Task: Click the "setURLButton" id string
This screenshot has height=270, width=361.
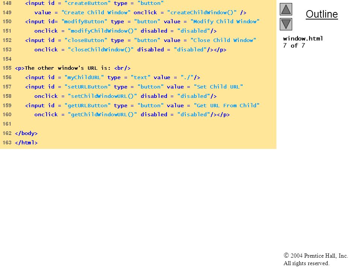Action: (88, 87)
